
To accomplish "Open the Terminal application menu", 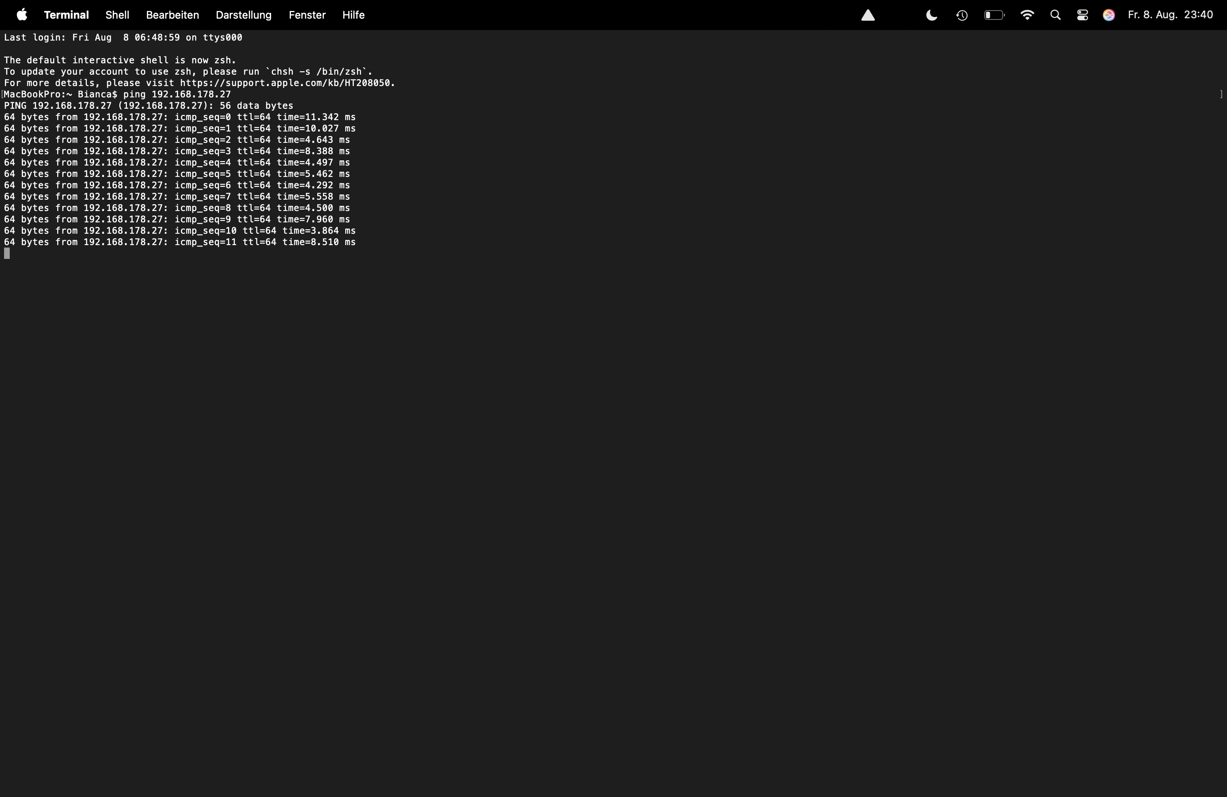I will tap(66, 15).
